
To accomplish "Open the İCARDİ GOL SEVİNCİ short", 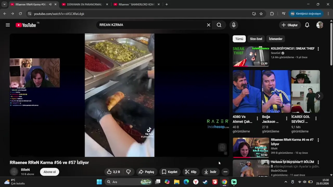I will pyautogui.click(x=305, y=91).
